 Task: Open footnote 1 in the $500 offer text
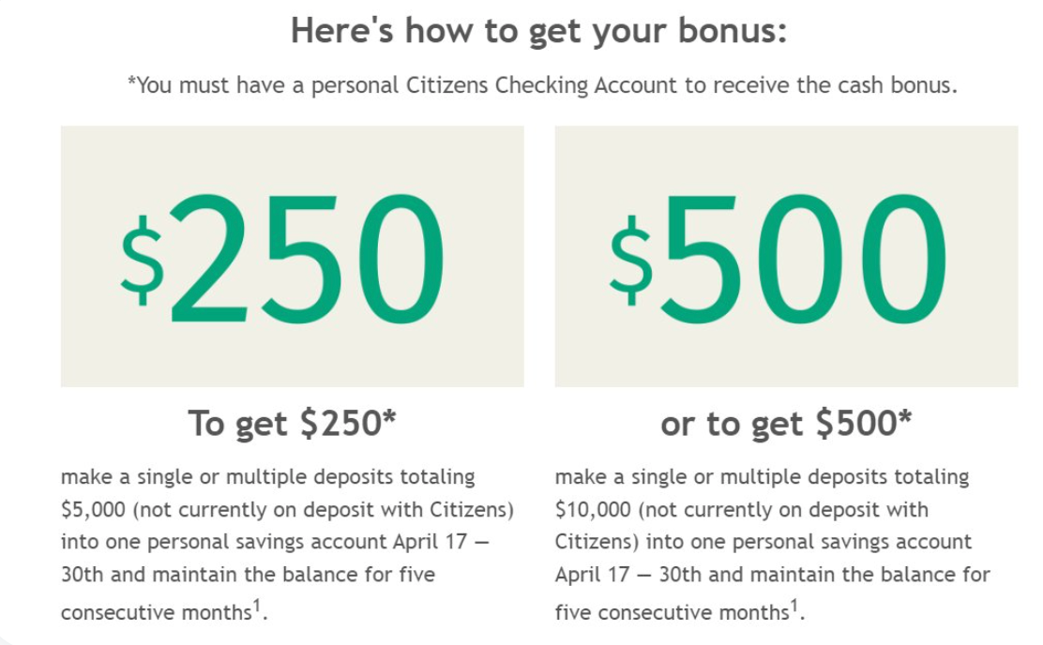pyautogui.click(x=794, y=607)
